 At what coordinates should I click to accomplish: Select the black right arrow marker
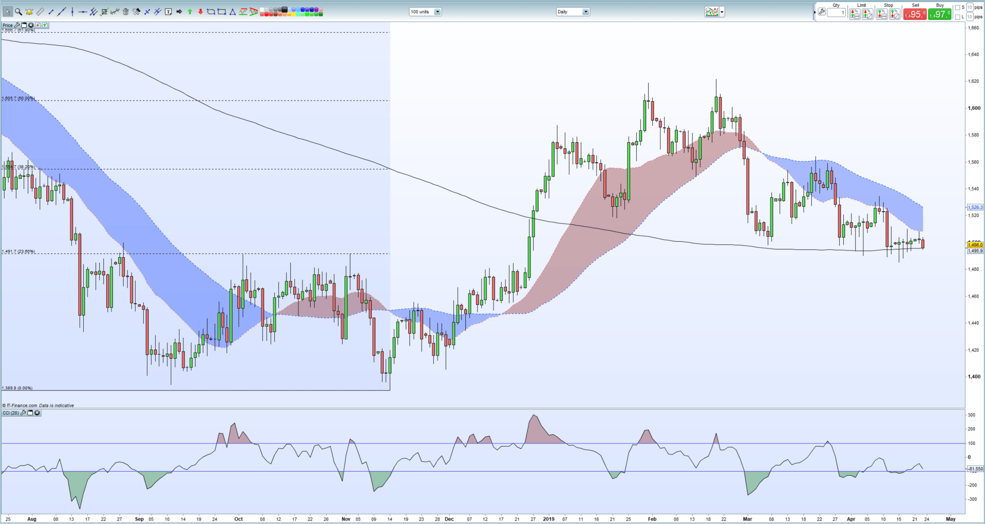(x=179, y=12)
